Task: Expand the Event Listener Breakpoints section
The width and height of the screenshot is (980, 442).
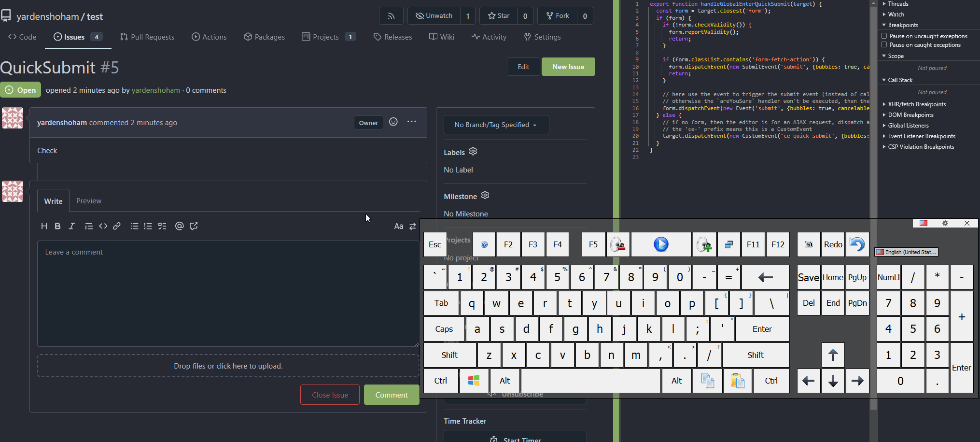Action: coord(921,136)
